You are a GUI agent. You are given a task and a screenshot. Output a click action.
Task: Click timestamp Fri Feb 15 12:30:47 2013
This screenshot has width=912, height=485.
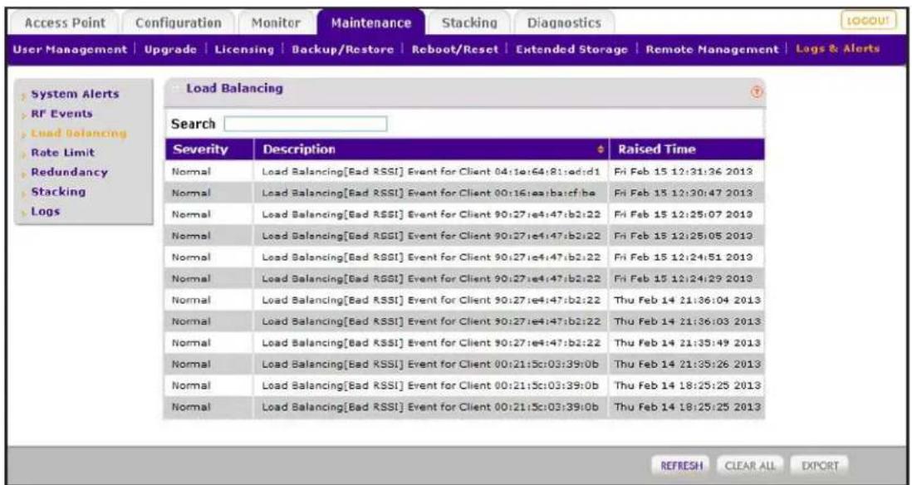tap(684, 193)
